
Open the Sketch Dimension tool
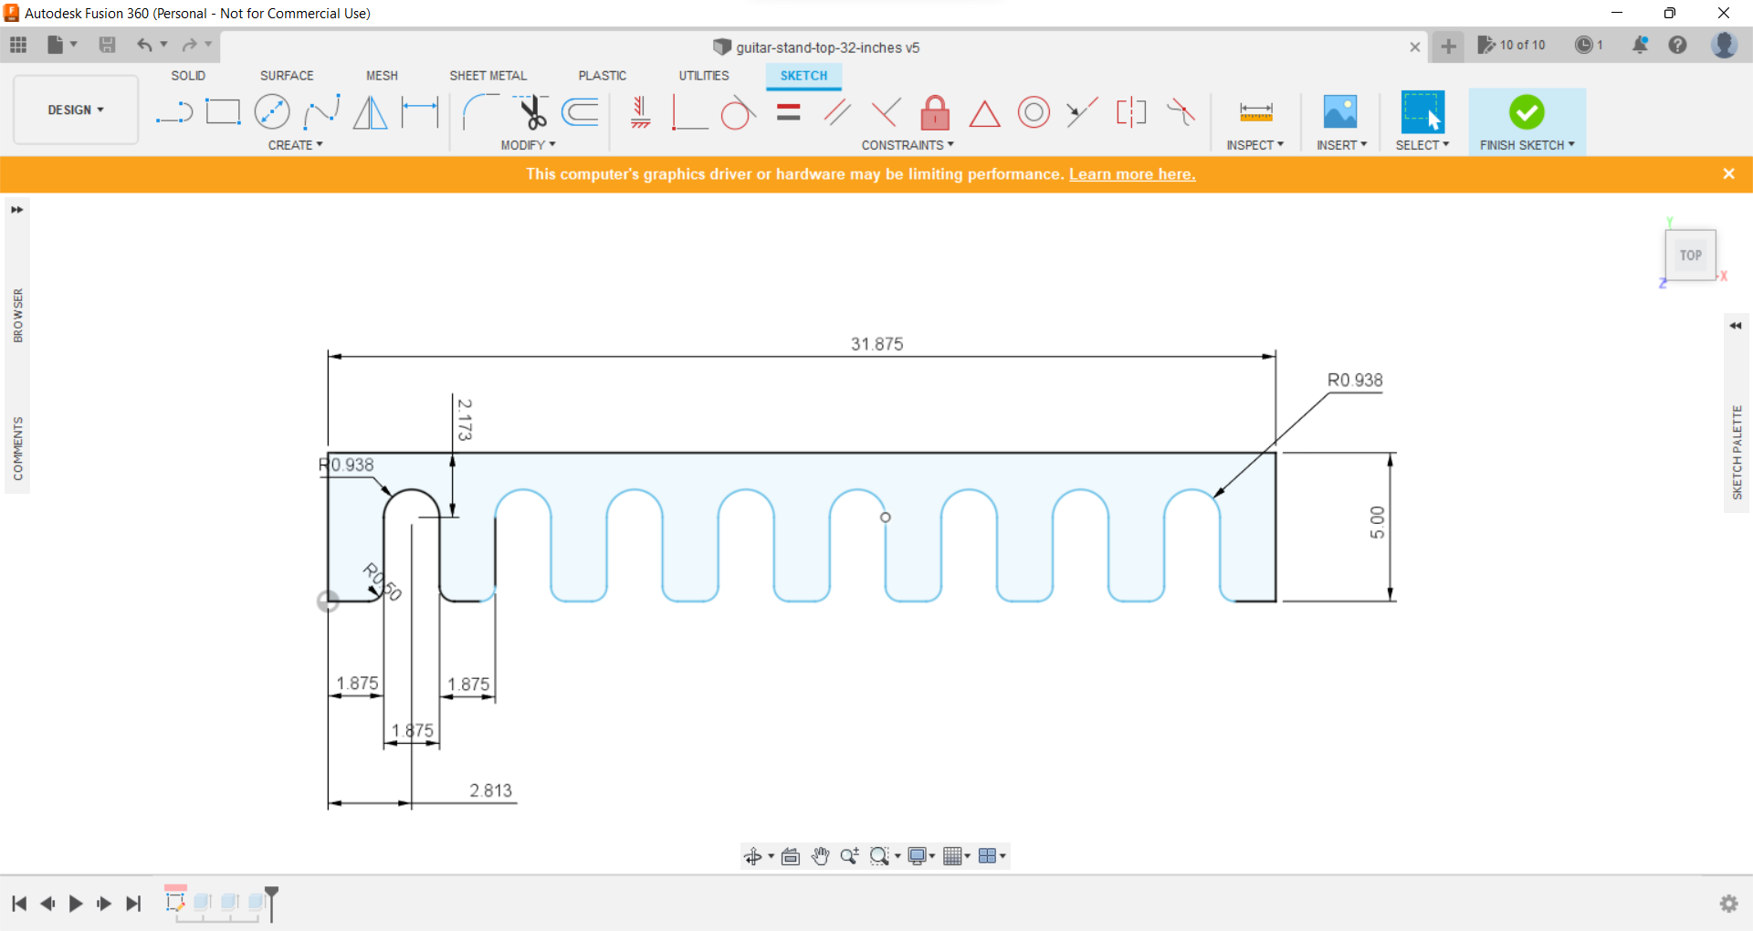(x=420, y=111)
